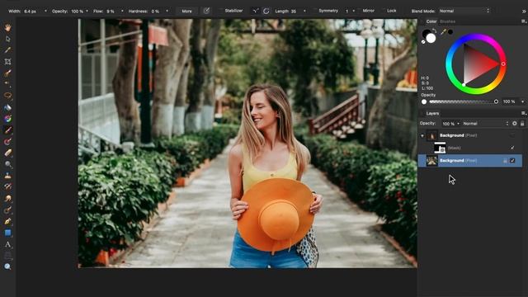The height and width of the screenshot is (297, 528).
Task: Open the brush Opacity dropdown arrow
Action: tap(87, 11)
